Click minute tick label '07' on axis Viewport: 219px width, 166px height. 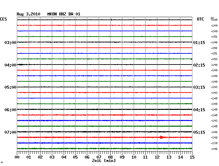click(x=99, y=157)
